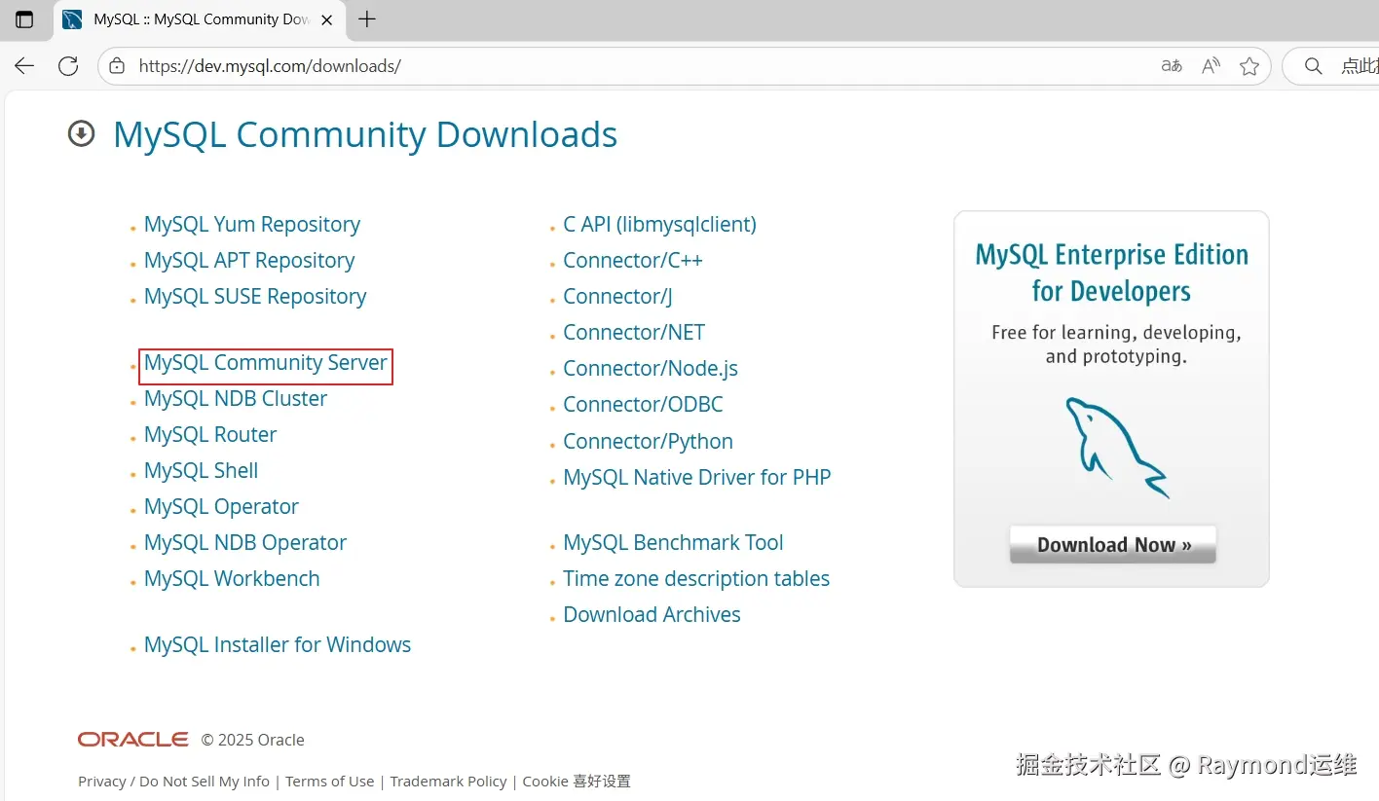Open the tab actions menu icon
Viewport: 1379px width, 801px height.
click(x=24, y=19)
